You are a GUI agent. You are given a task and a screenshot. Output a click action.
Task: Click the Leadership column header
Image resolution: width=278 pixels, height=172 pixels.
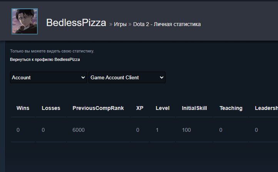266,108
